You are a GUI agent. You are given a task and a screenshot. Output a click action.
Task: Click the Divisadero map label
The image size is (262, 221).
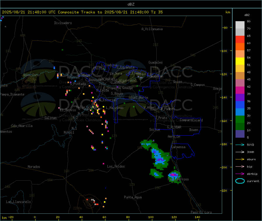click(63, 23)
